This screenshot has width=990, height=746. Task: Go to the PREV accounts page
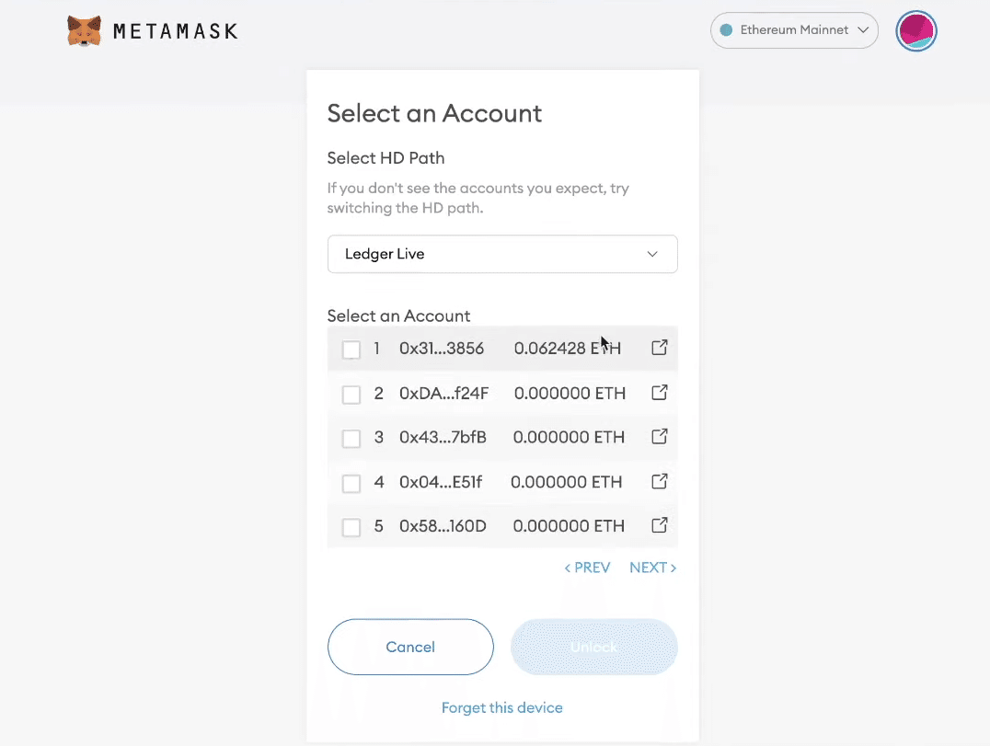click(x=587, y=568)
